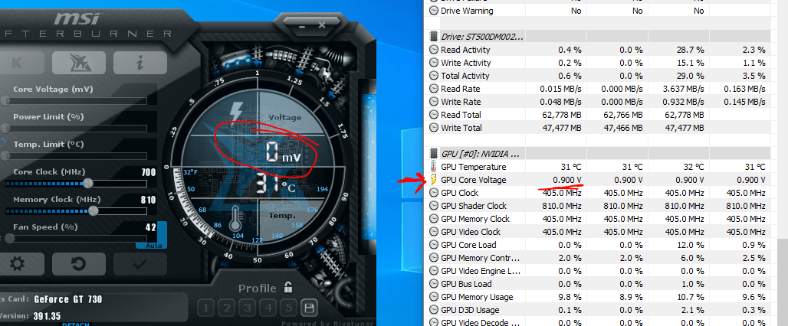Click the Write Total row icon
The height and width of the screenshot is (326, 788).
(434, 128)
